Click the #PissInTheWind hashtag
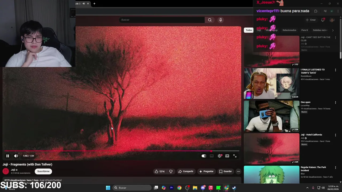This screenshot has width=342, height=192. tap(53, 180)
